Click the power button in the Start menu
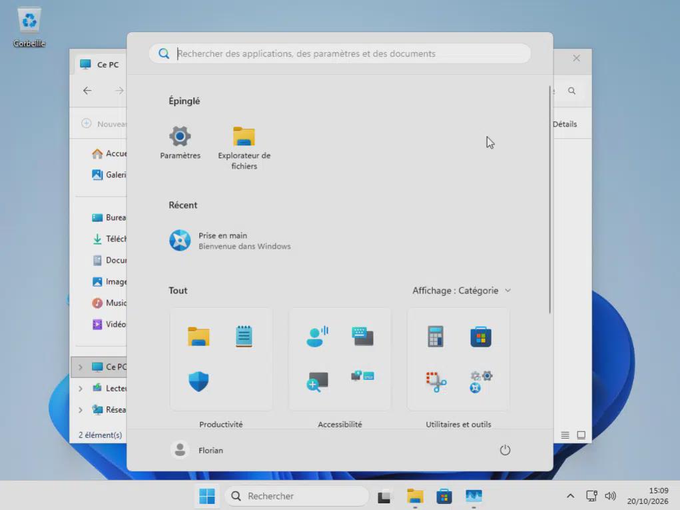 505,450
